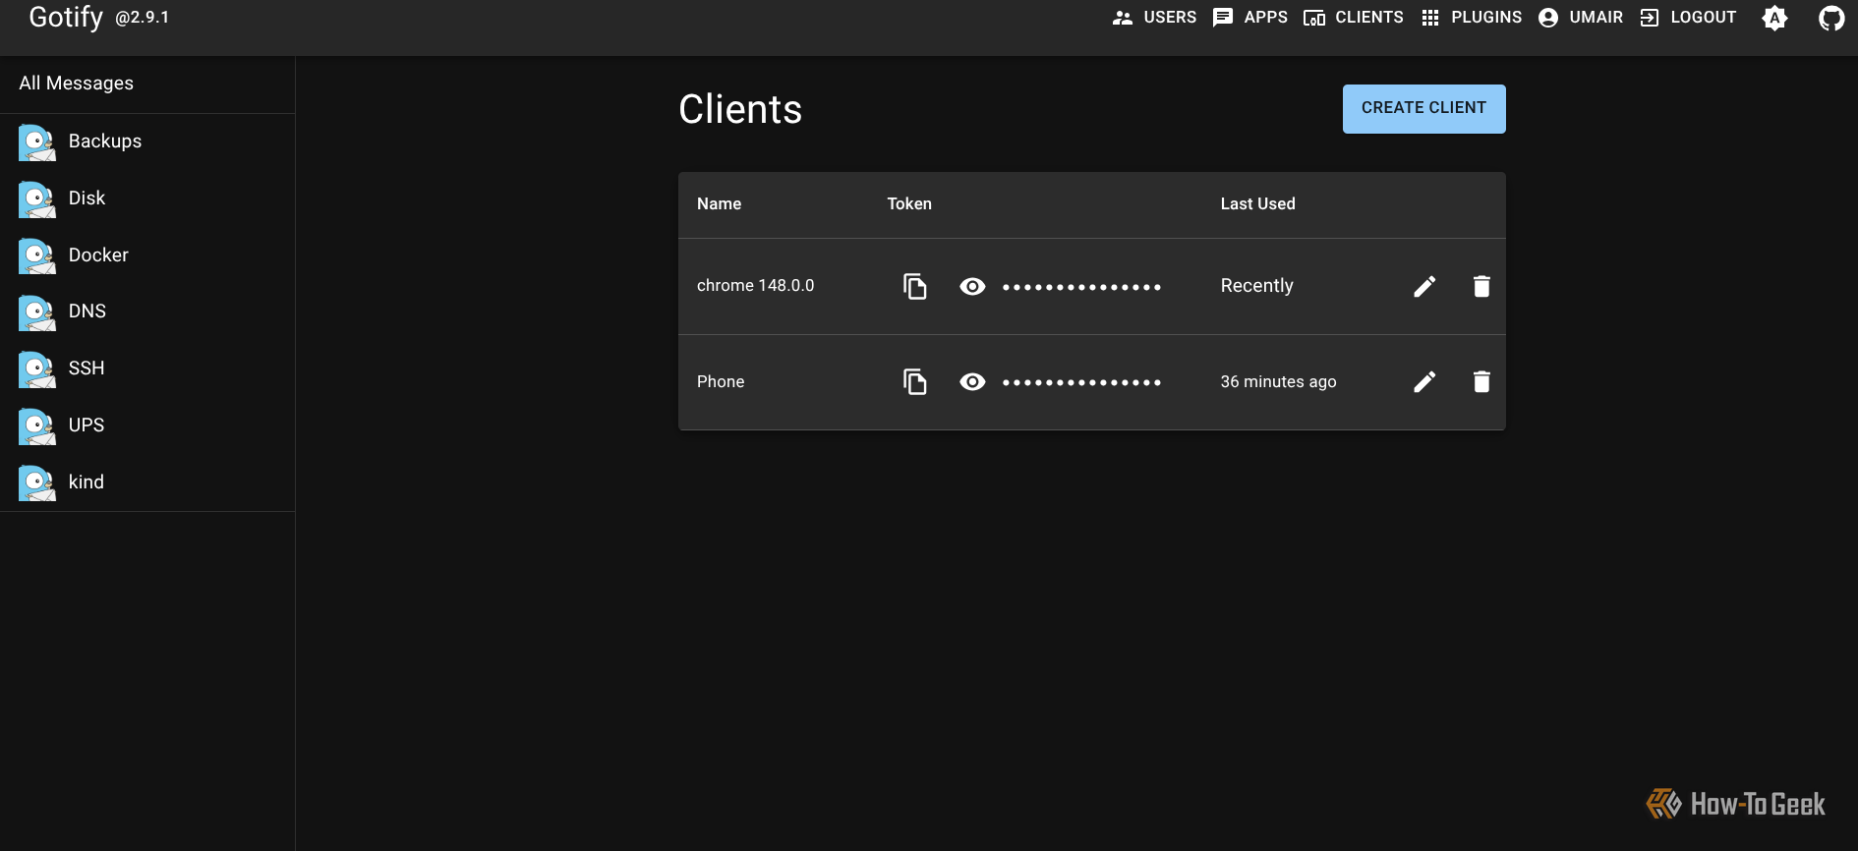Click the Backups app gopher icon

coord(37,142)
